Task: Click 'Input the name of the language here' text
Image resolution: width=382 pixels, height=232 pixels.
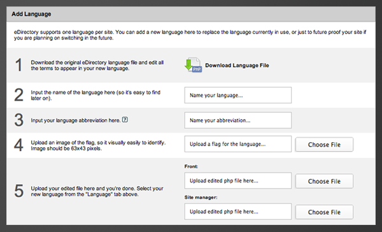Action: 95,95
